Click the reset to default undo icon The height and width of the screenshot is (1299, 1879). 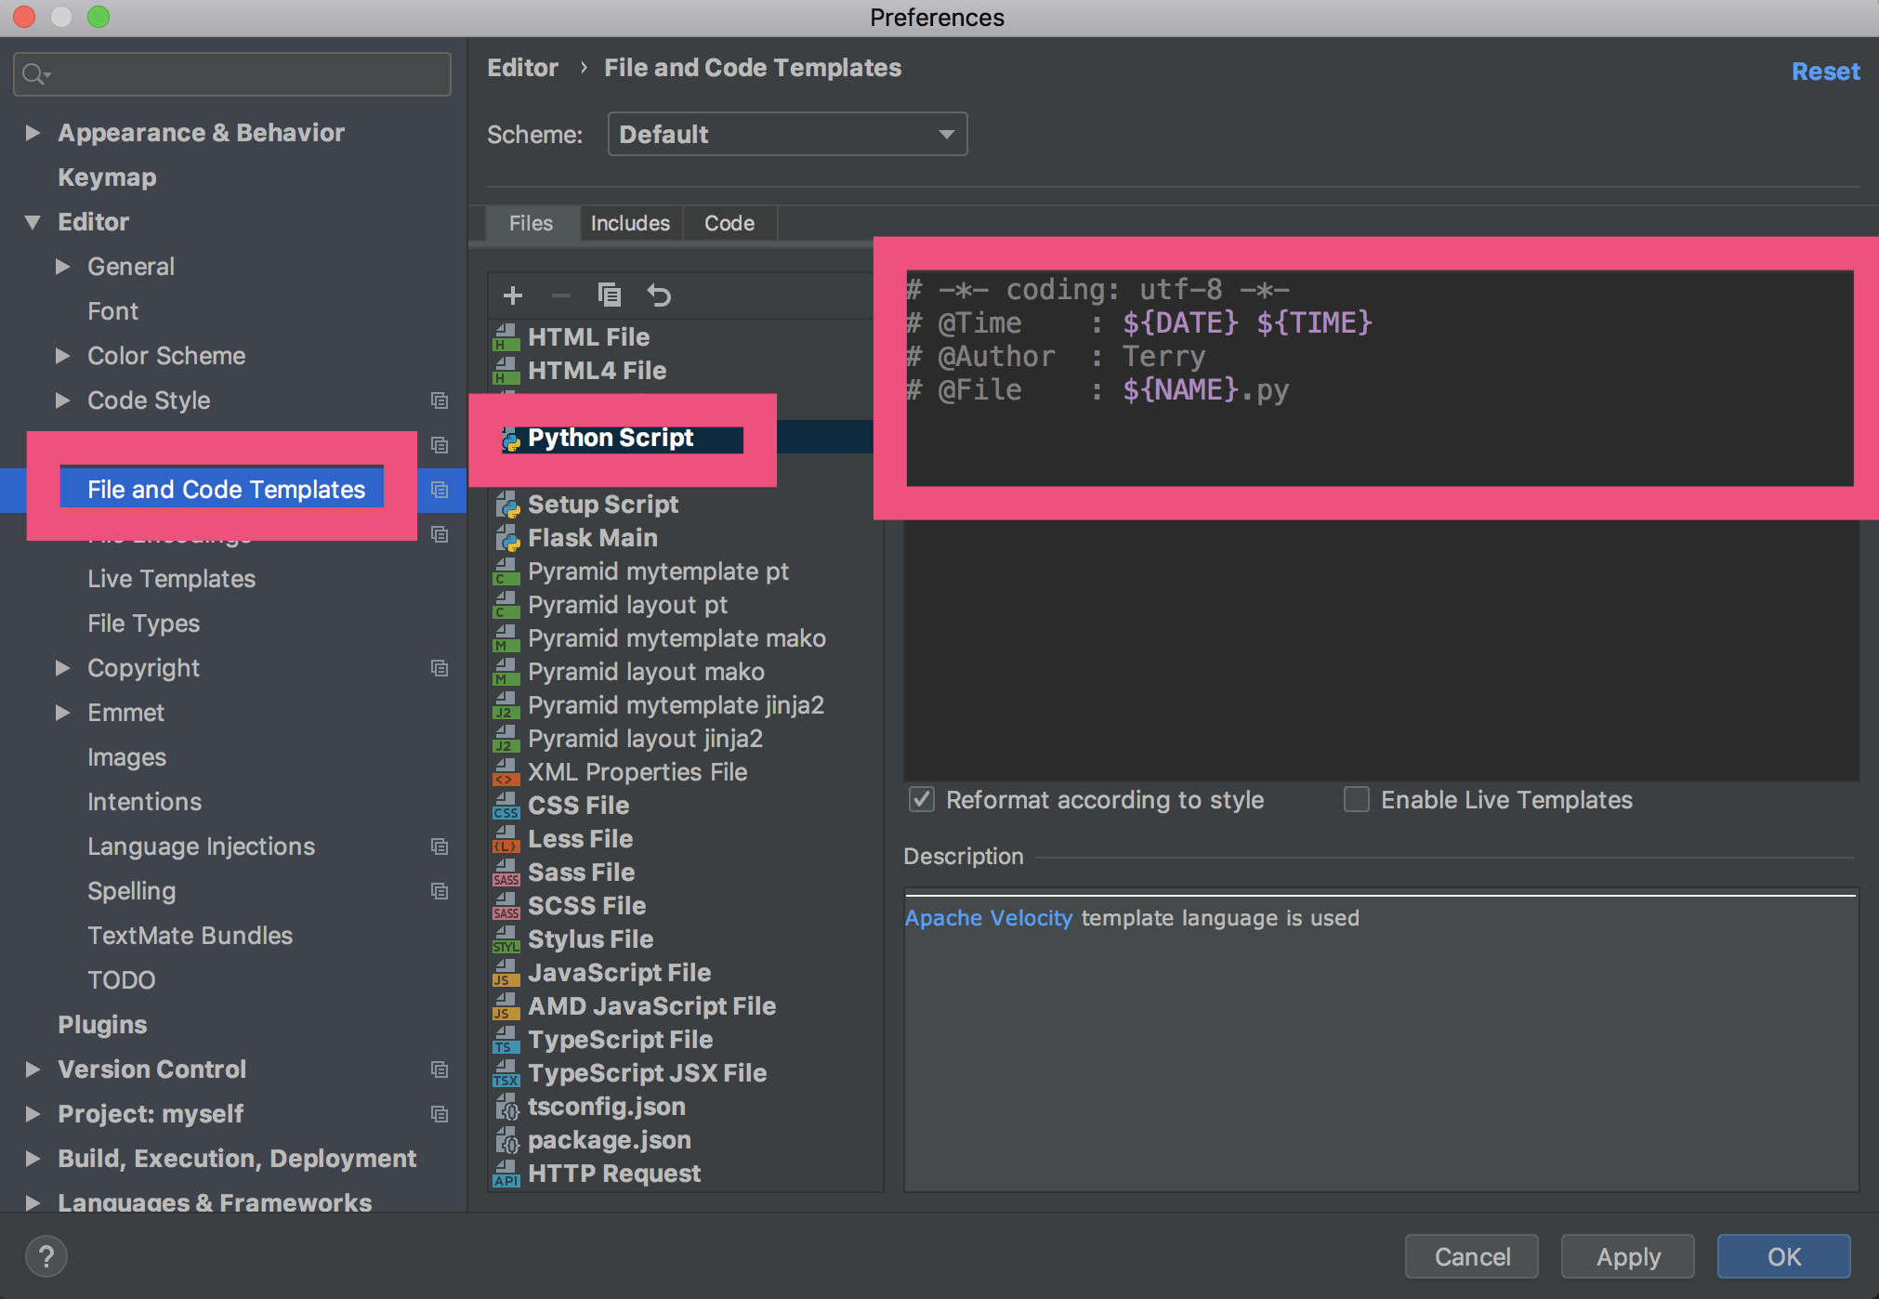(x=659, y=295)
